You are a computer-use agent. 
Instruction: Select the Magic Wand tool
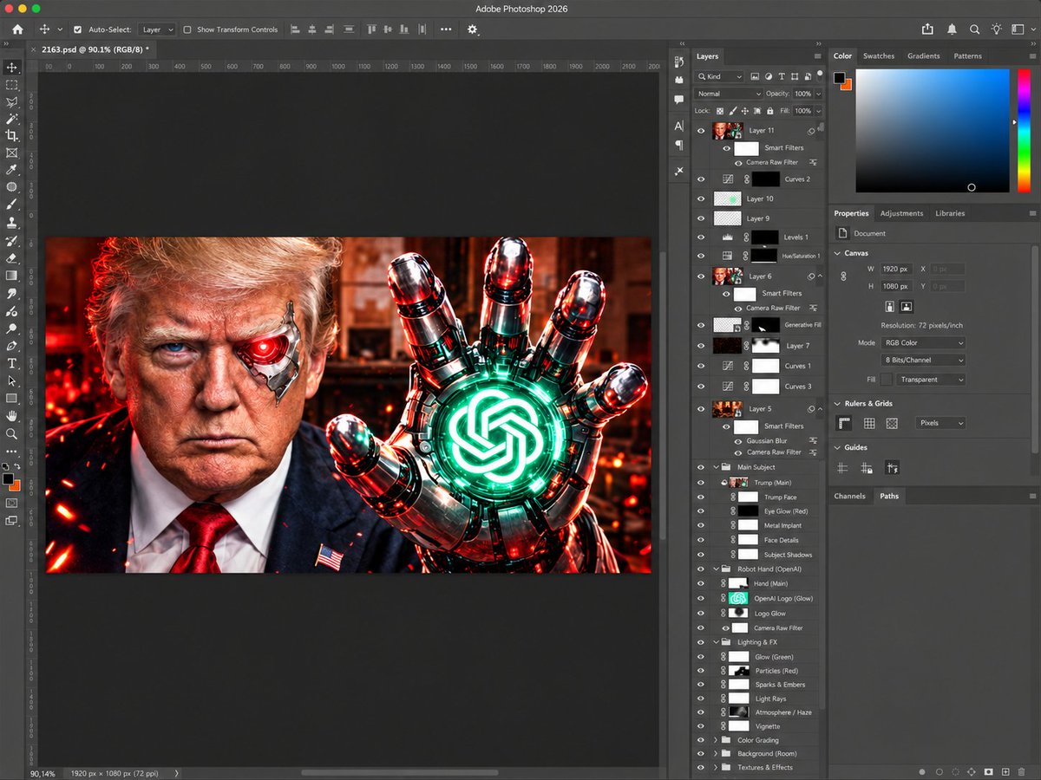(11, 118)
